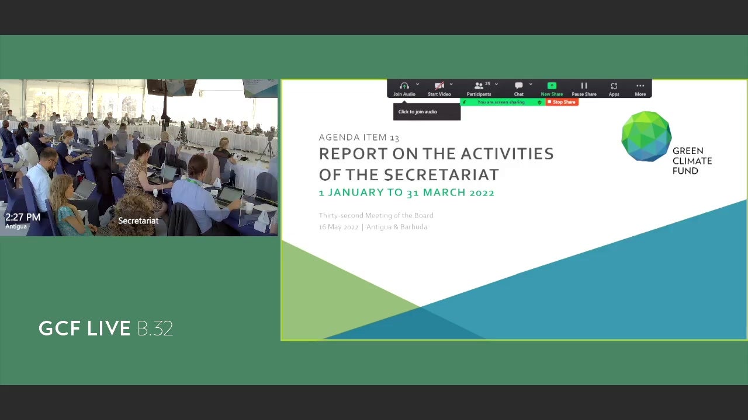Click the 'AGENDA ITEM 13' slide text
The image size is (748, 420).
click(x=359, y=138)
